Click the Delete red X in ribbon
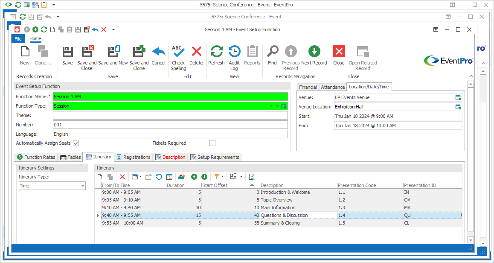The width and height of the screenshot is (494, 263). click(196, 55)
